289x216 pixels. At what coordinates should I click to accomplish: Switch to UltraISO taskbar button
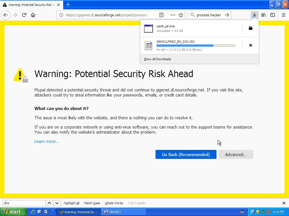click(x=123, y=212)
